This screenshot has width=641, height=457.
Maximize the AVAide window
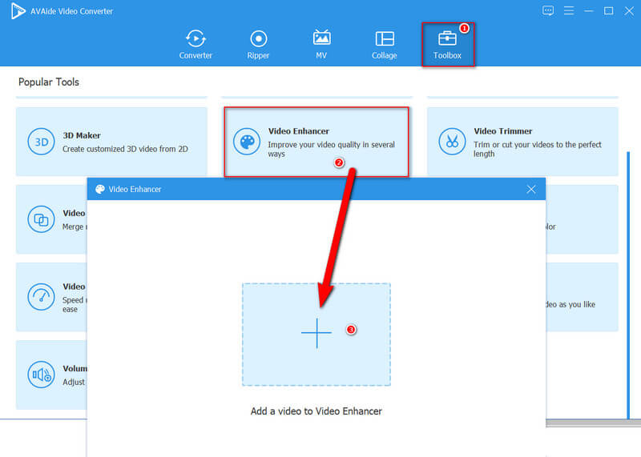(x=609, y=11)
